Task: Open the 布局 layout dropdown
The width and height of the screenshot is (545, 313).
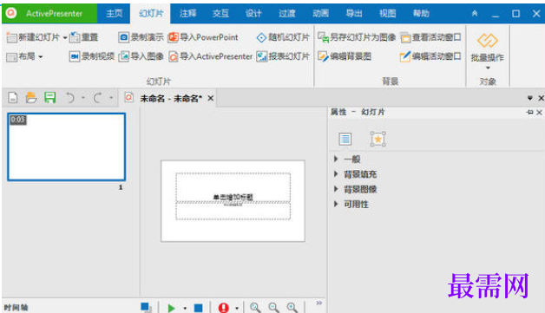Action: 24,56
